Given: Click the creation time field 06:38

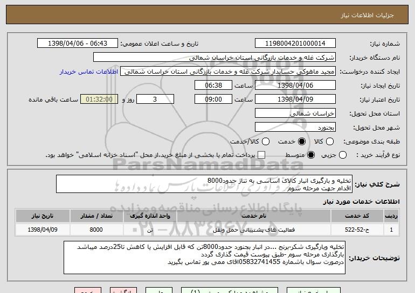Looking at the screenshot, I should [x=213, y=85].
